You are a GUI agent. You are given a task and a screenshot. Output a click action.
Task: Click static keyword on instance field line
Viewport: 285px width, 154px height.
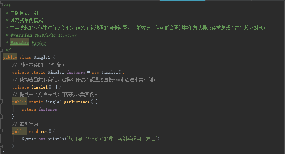click(x=38, y=72)
